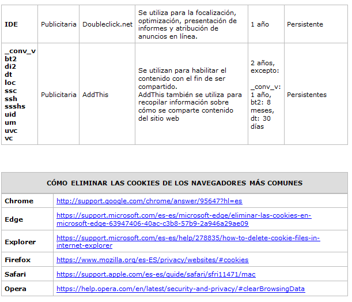Open the Chrome cookie support link
The image size is (352, 302).
(x=149, y=201)
